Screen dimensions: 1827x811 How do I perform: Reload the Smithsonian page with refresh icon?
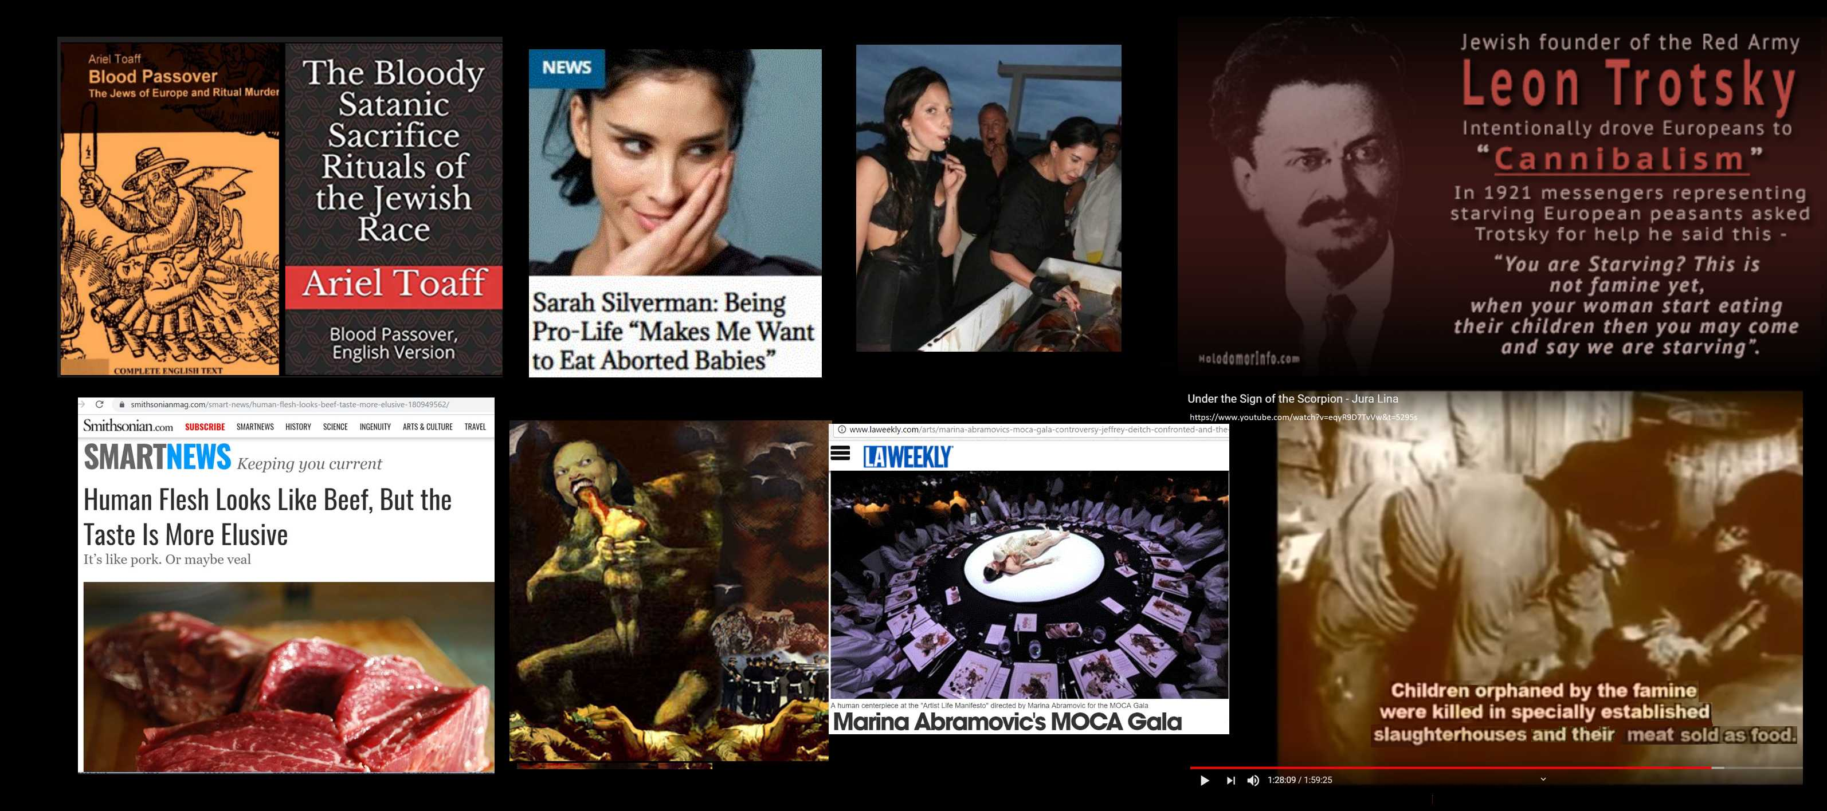click(99, 404)
